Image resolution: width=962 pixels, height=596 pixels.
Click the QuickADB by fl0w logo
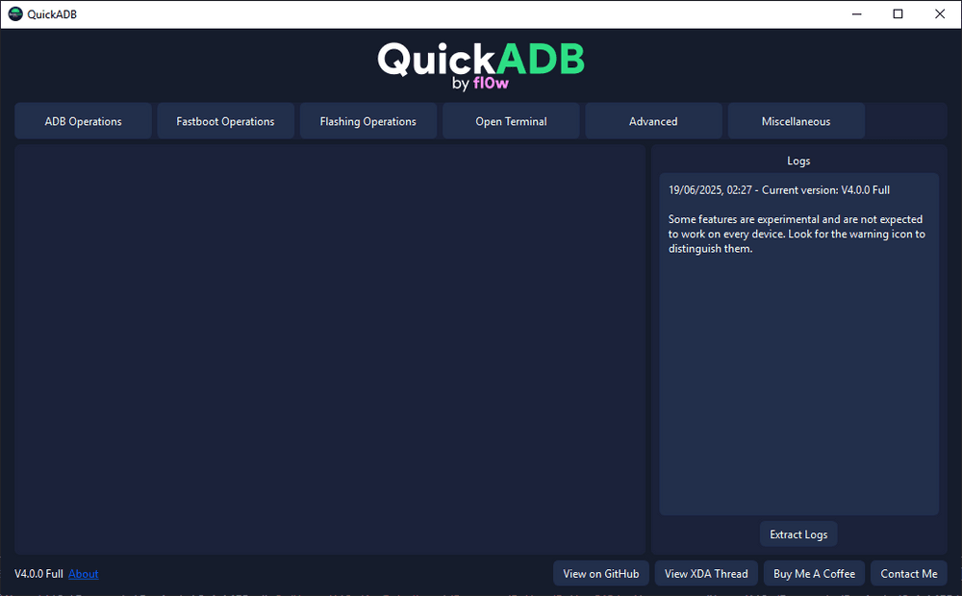[x=480, y=65]
